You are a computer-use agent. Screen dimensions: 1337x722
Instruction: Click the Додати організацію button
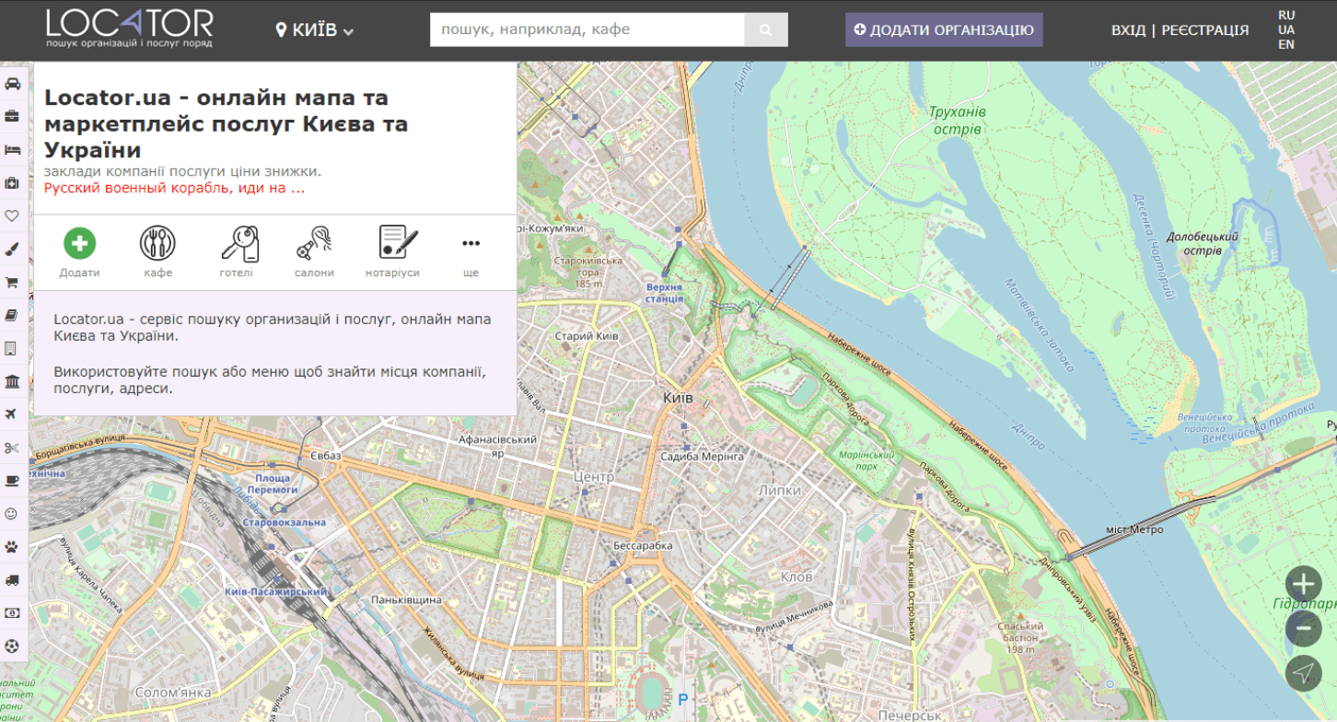pyautogui.click(x=944, y=29)
